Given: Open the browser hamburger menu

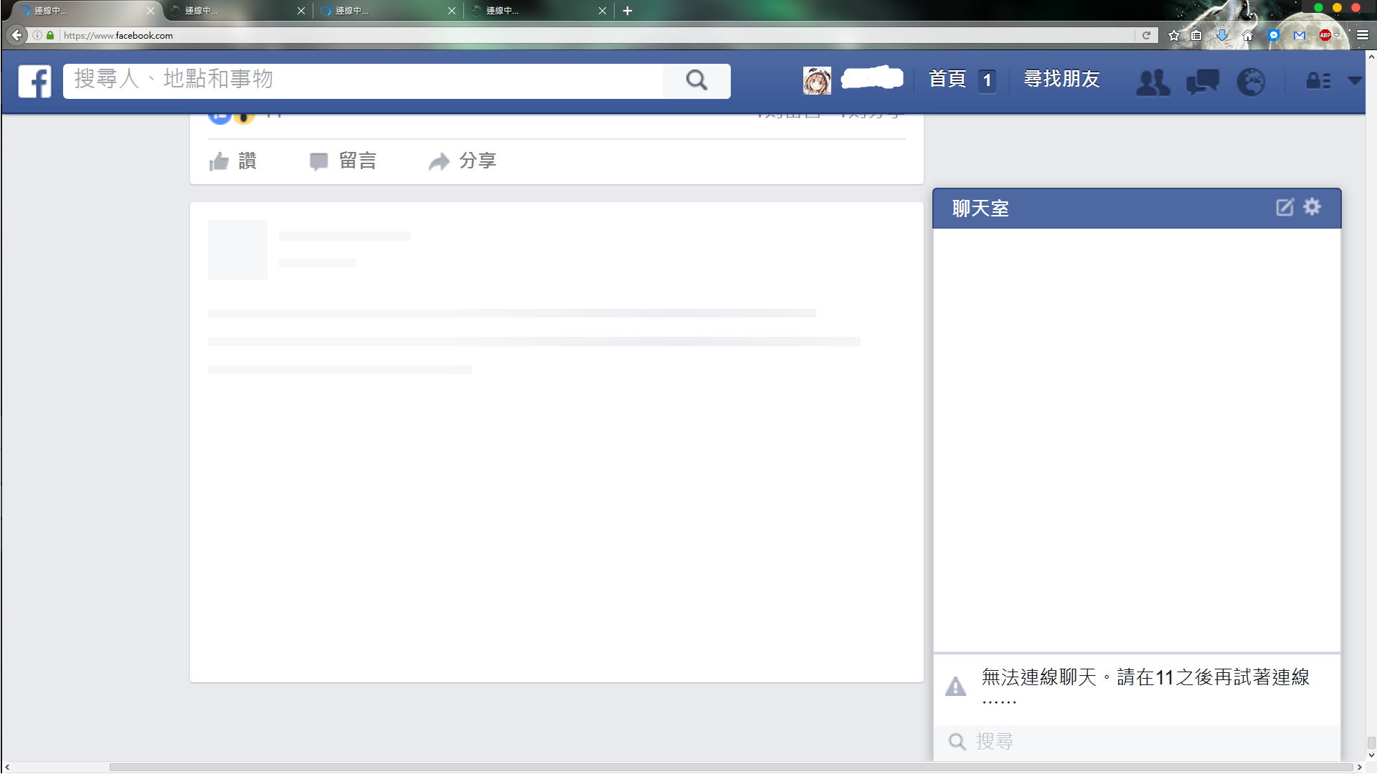Looking at the screenshot, I should point(1363,35).
